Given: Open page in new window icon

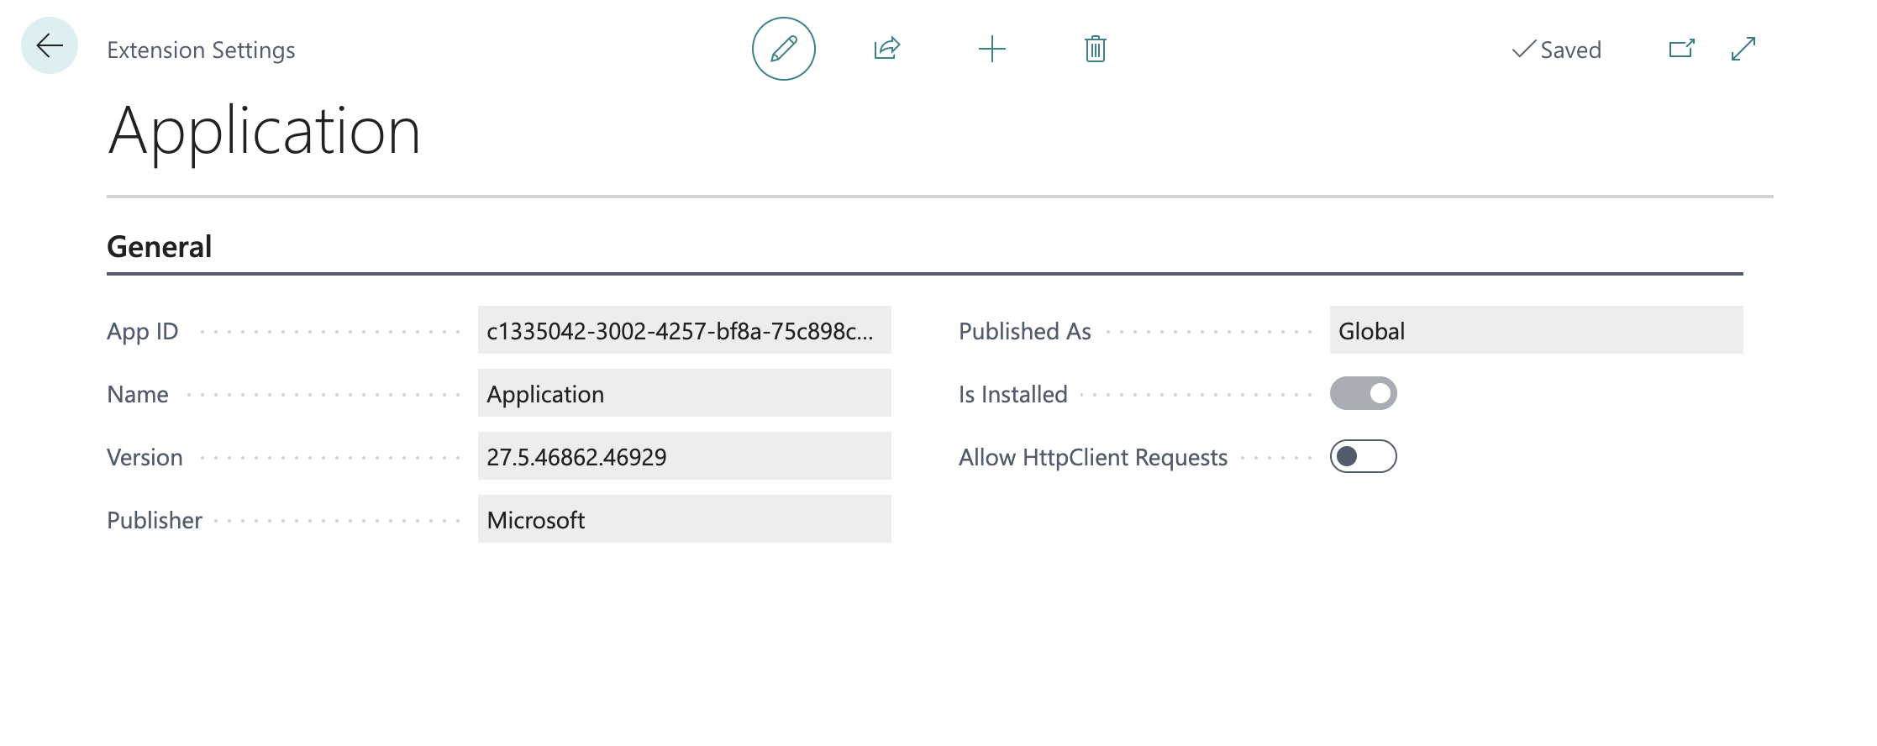Looking at the screenshot, I should (1681, 49).
